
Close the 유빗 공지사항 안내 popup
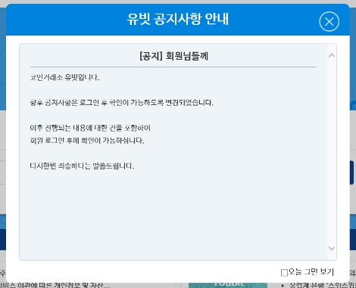(x=329, y=22)
